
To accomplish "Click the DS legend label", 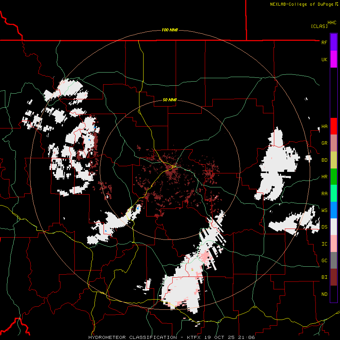I will pyautogui.click(x=324, y=227).
